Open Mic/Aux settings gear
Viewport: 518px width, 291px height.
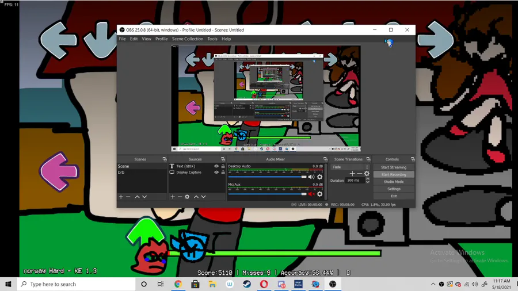pos(319,194)
